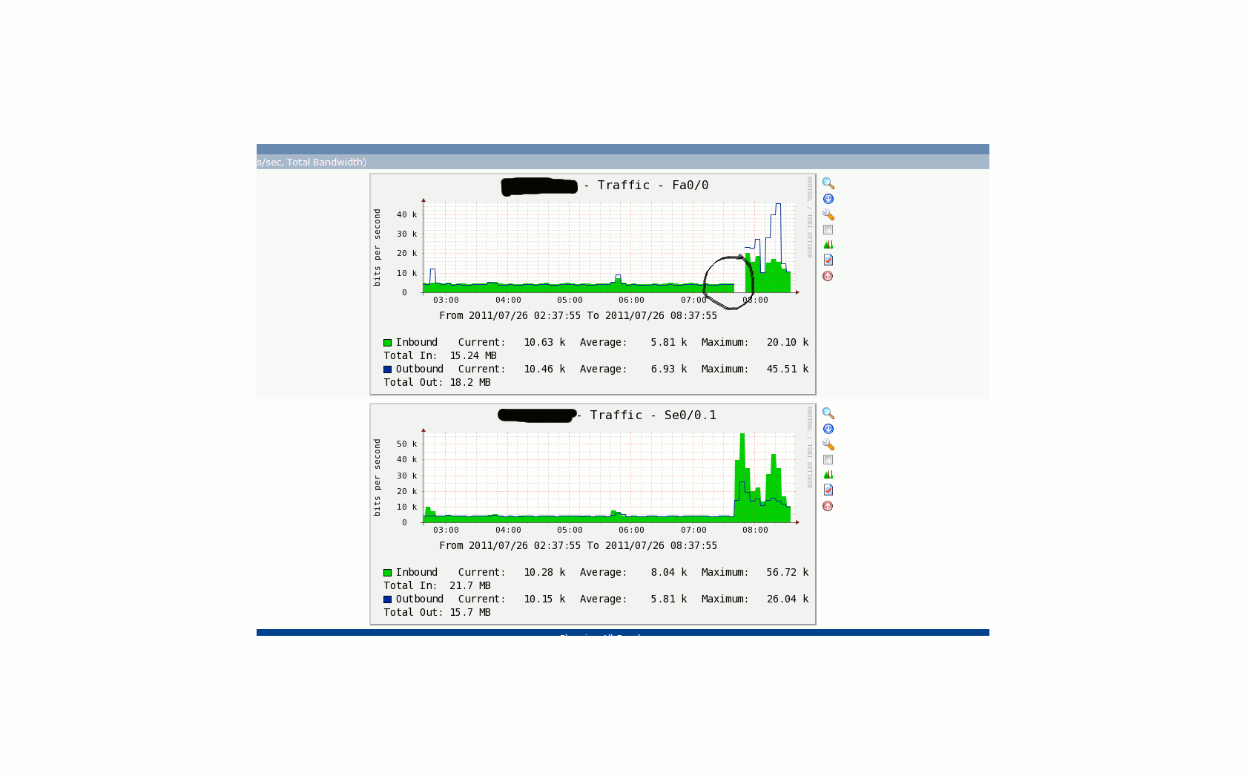The image size is (1246, 779).
Task: Open graph properties wrench for Se0/0.1
Action: [828, 444]
